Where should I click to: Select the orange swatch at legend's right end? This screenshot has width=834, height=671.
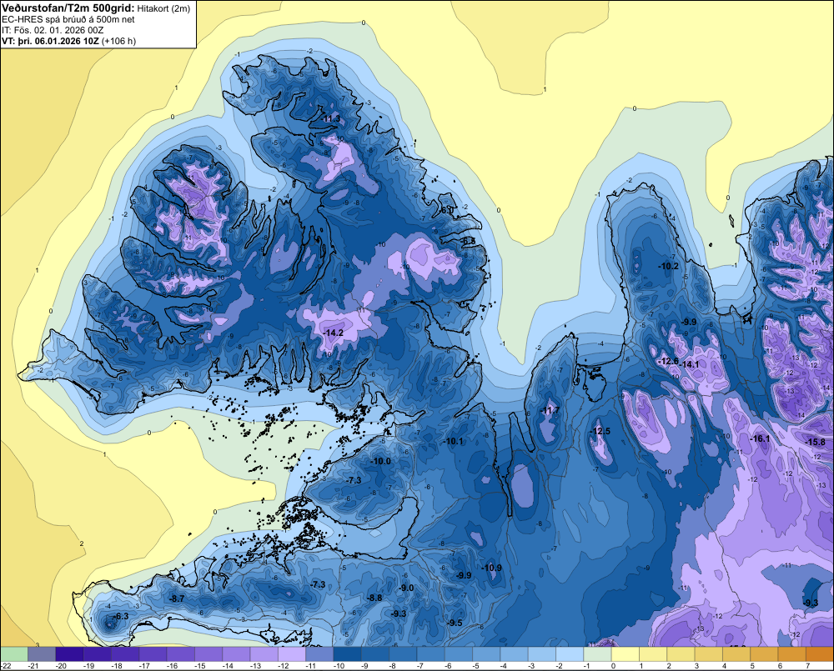click(x=820, y=653)
